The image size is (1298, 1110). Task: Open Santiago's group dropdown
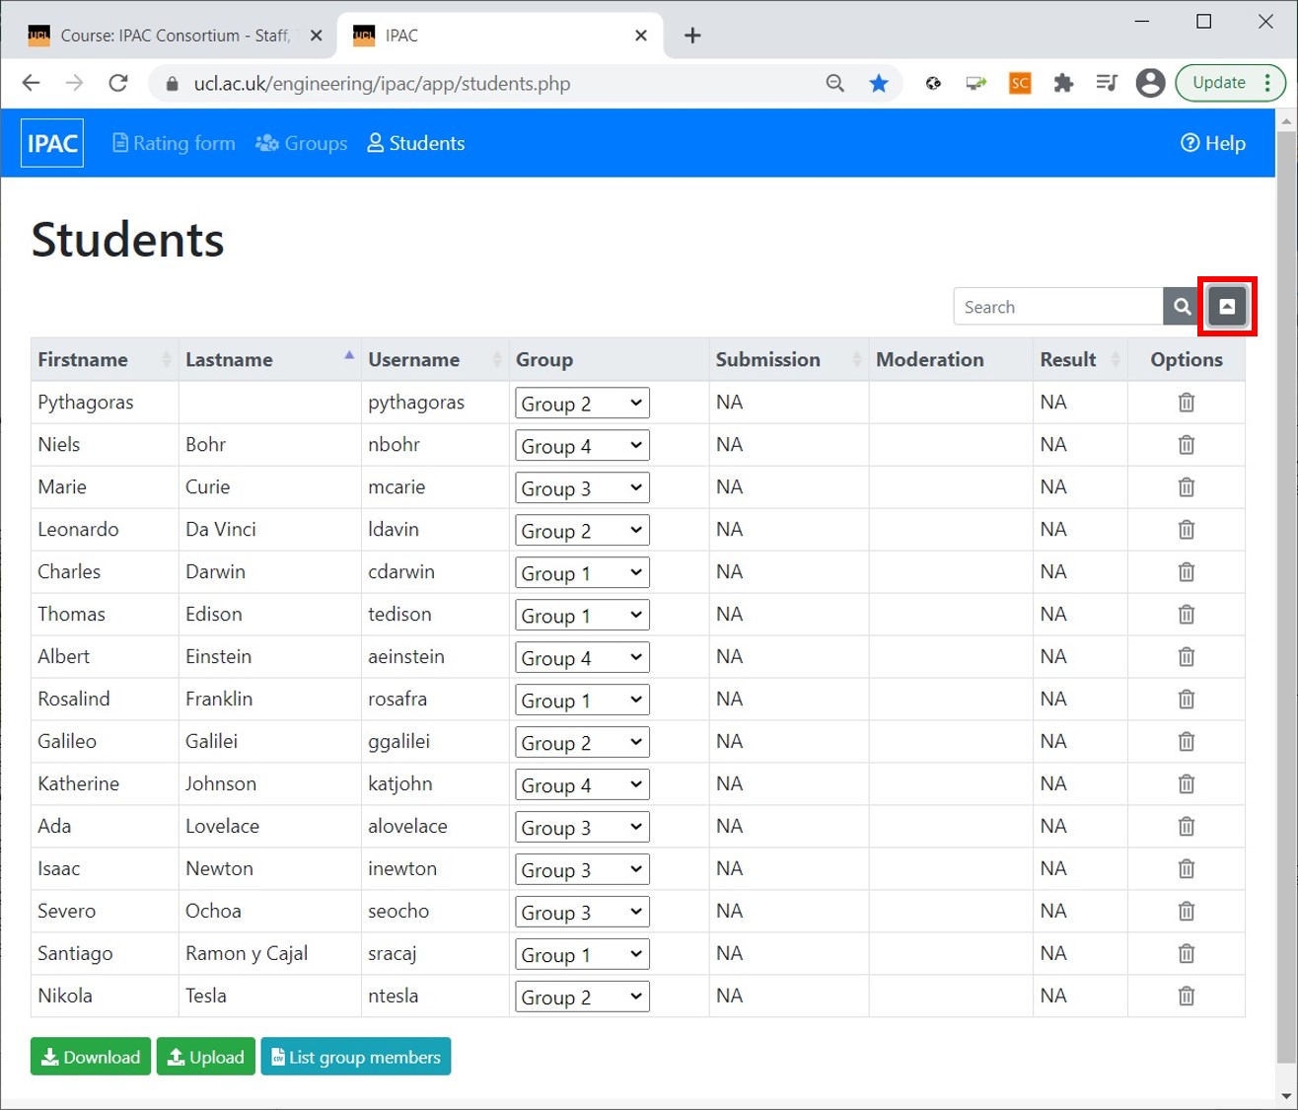582,954
